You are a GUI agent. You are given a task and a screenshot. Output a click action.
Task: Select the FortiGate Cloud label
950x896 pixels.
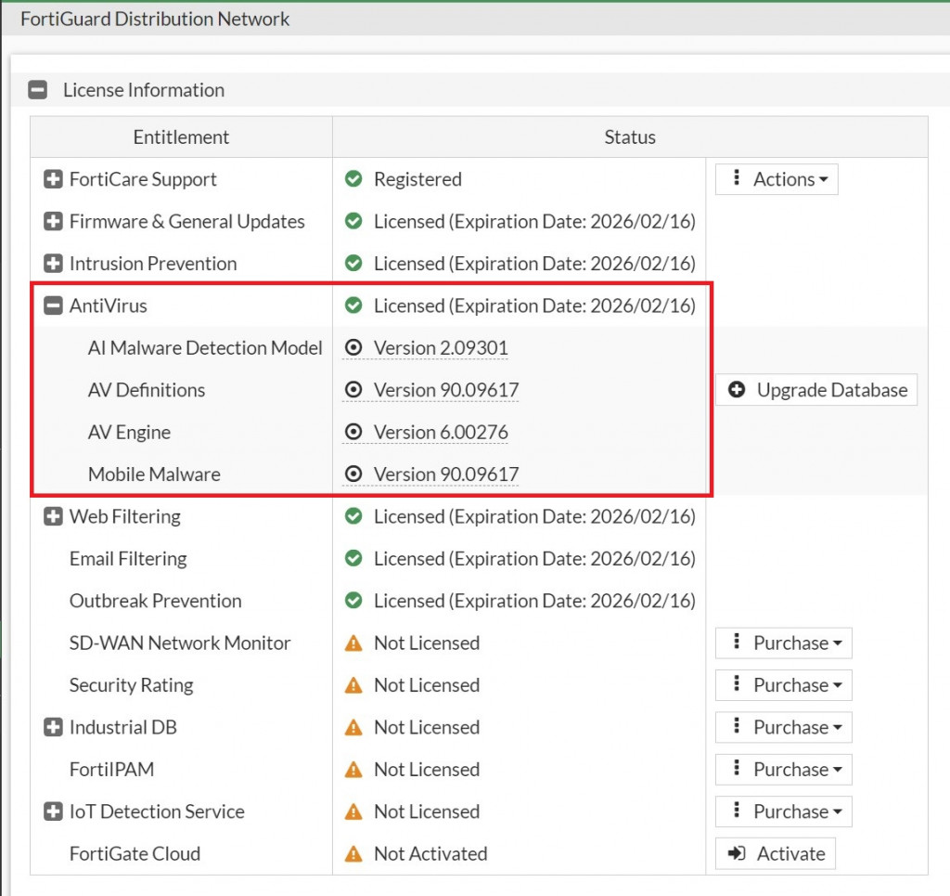tap(135, 853)
